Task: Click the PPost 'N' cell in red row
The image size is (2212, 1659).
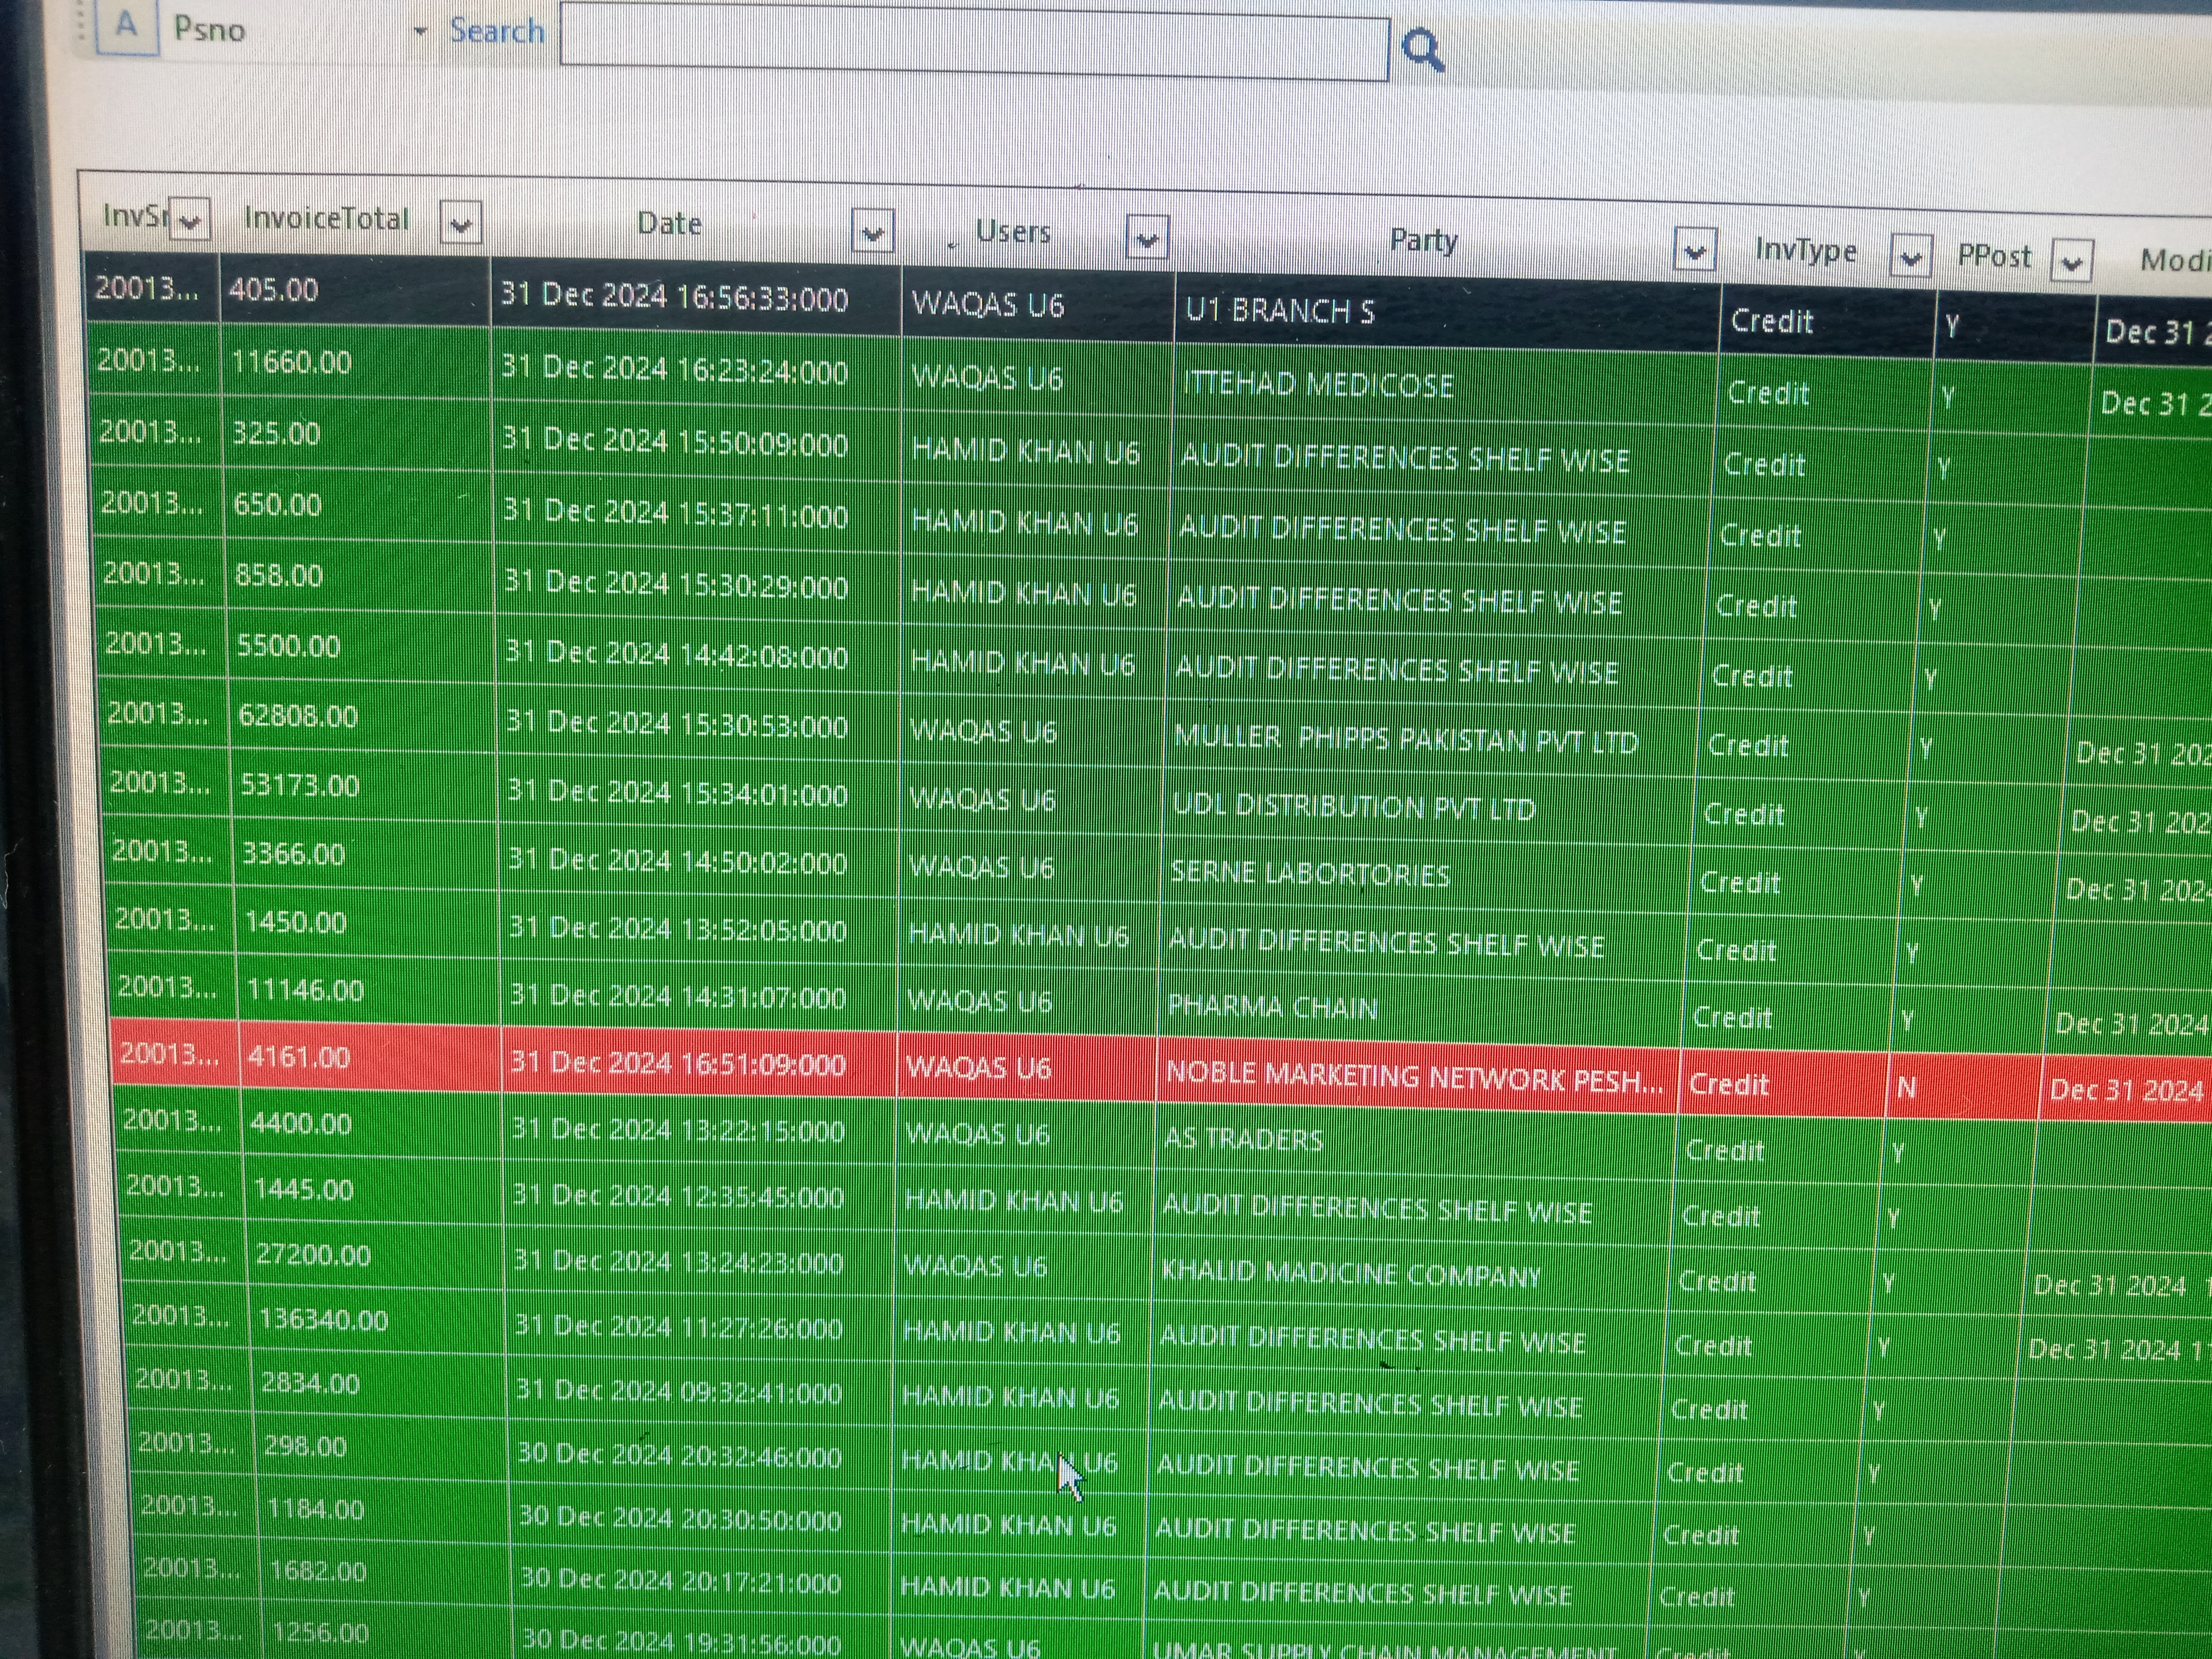Action: click(x=1906, y=1087)
